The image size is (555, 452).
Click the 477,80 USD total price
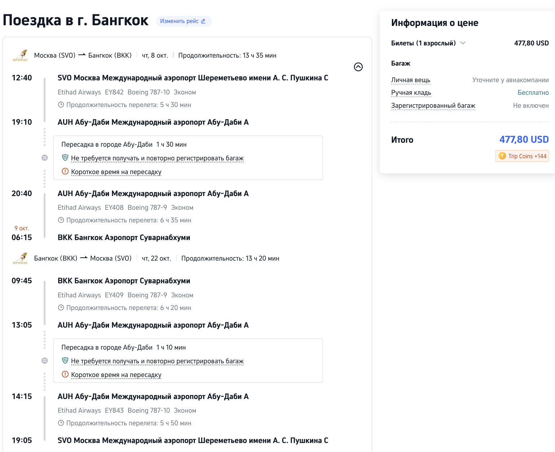pos(524,139)
